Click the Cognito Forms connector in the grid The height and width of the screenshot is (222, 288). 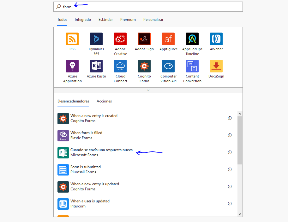pyautogui.click(x=144, y=66)
